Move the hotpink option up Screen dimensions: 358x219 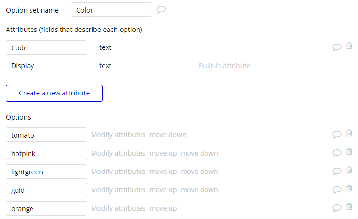tap(163, 153)
